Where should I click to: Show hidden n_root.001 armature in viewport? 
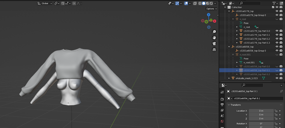coord(277,55)
